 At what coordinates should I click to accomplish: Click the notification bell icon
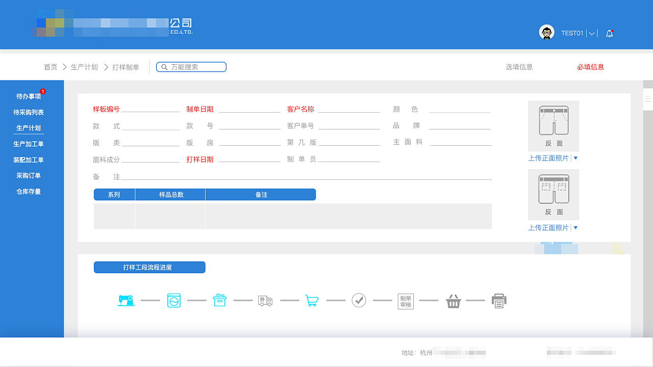coord(609,33)
